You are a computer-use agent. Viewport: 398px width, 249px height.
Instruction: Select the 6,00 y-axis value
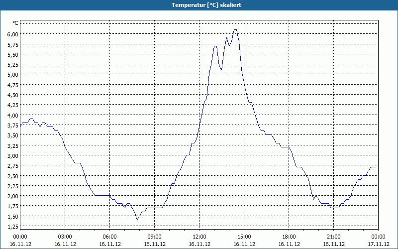(13, 34)
